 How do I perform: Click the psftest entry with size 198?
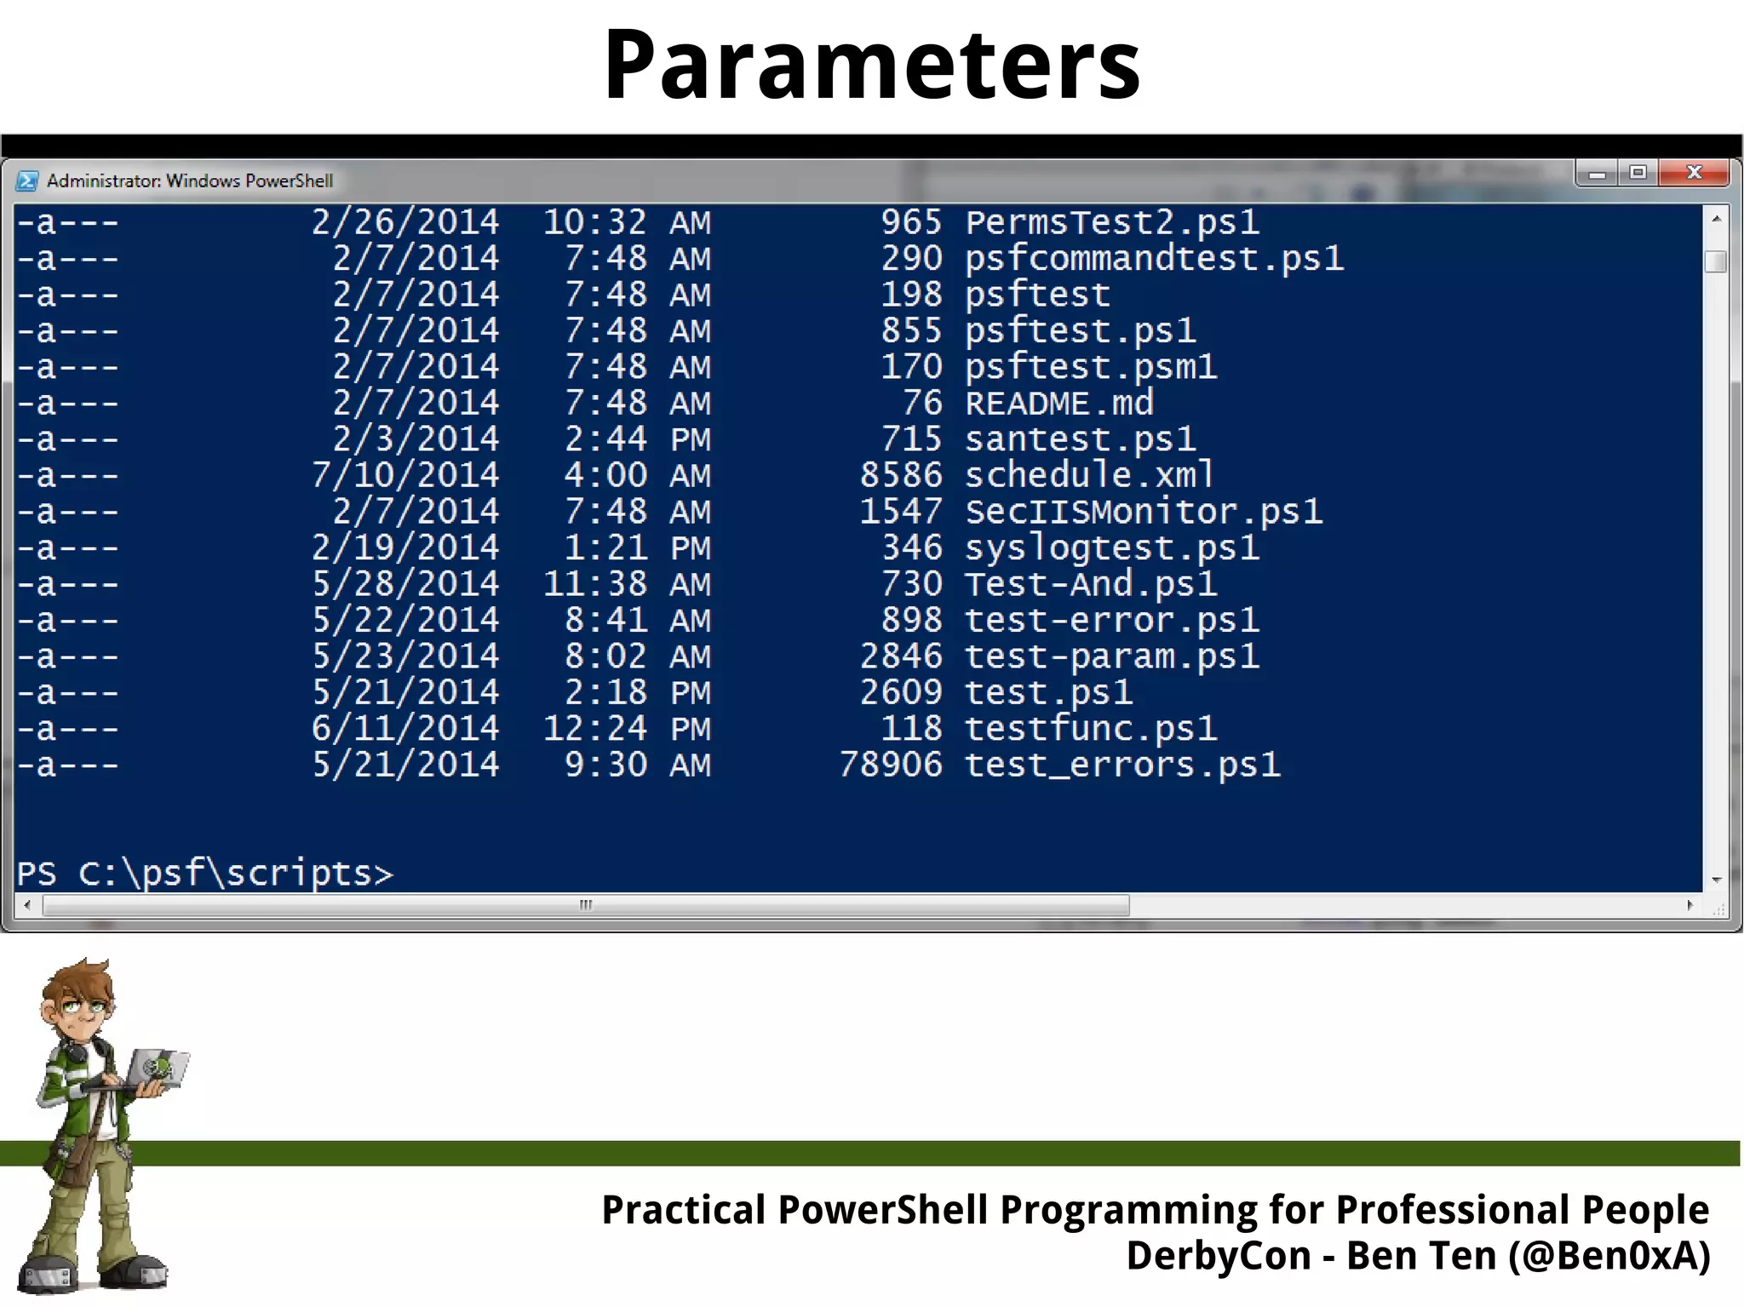[x=1037, y=295]
